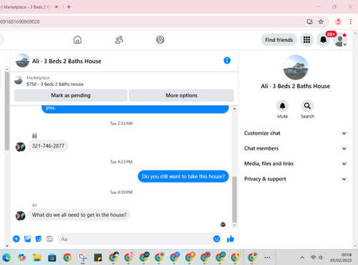Open the clock showing 00:06 05/02/2025
The width and height of the screenshot is (358, 265).
341,258
